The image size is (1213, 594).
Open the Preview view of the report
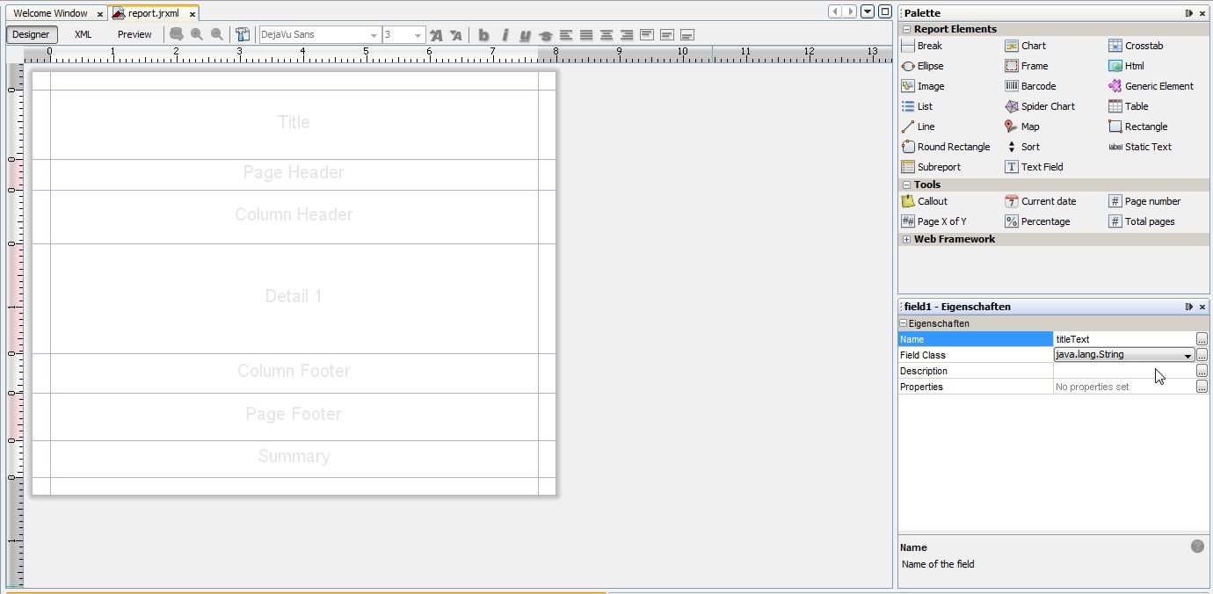(134, 34)
